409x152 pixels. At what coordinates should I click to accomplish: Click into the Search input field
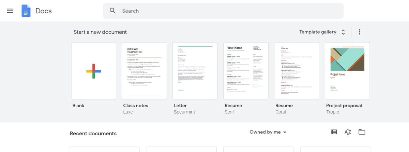click(223, 11)
